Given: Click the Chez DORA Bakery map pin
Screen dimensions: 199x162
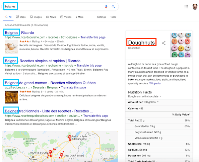Looking at the screenshot, I should (x=61, y=155).
